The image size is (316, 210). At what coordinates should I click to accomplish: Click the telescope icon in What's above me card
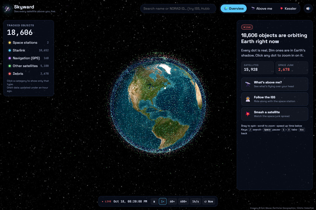(x=248, y=84)
